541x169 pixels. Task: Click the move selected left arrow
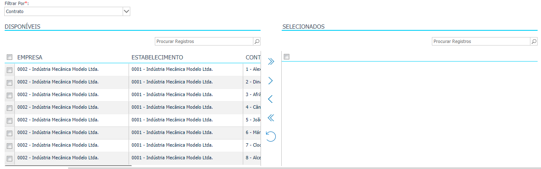tap(271, 99)
